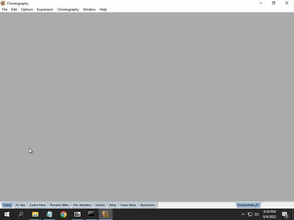Viewport: 294px width, 220px height.
Task: Open the notepad-style app on taskbar
Action: point(49,214)
